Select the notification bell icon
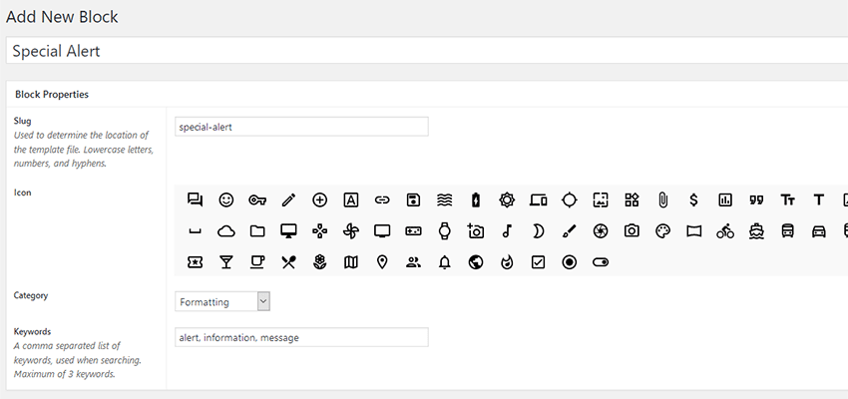 pos(444,262)
